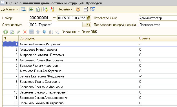Click the ellipsis button in Организация field

(85, 25)
